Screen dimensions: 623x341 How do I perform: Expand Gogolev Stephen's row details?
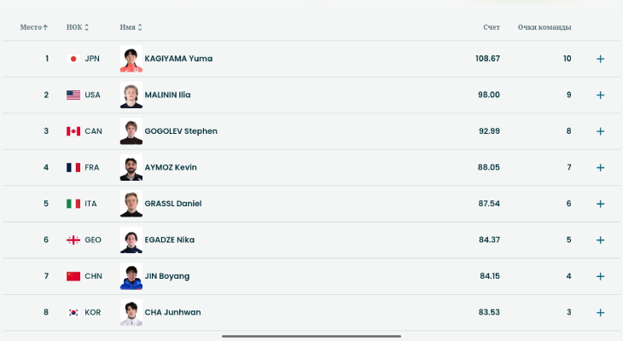pyautogui.click(x=600, y=131)
